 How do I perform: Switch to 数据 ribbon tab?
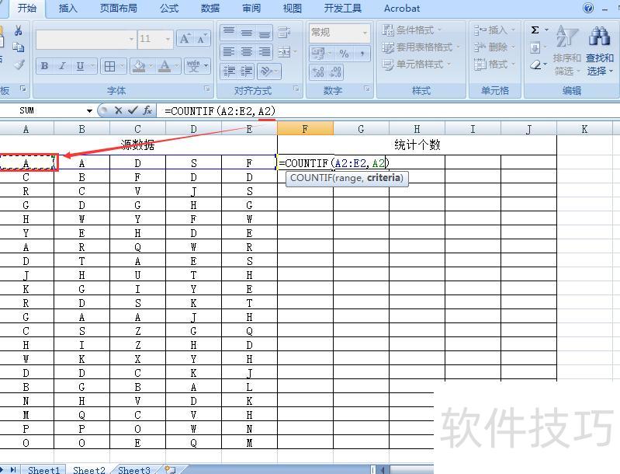click(210, 8)
